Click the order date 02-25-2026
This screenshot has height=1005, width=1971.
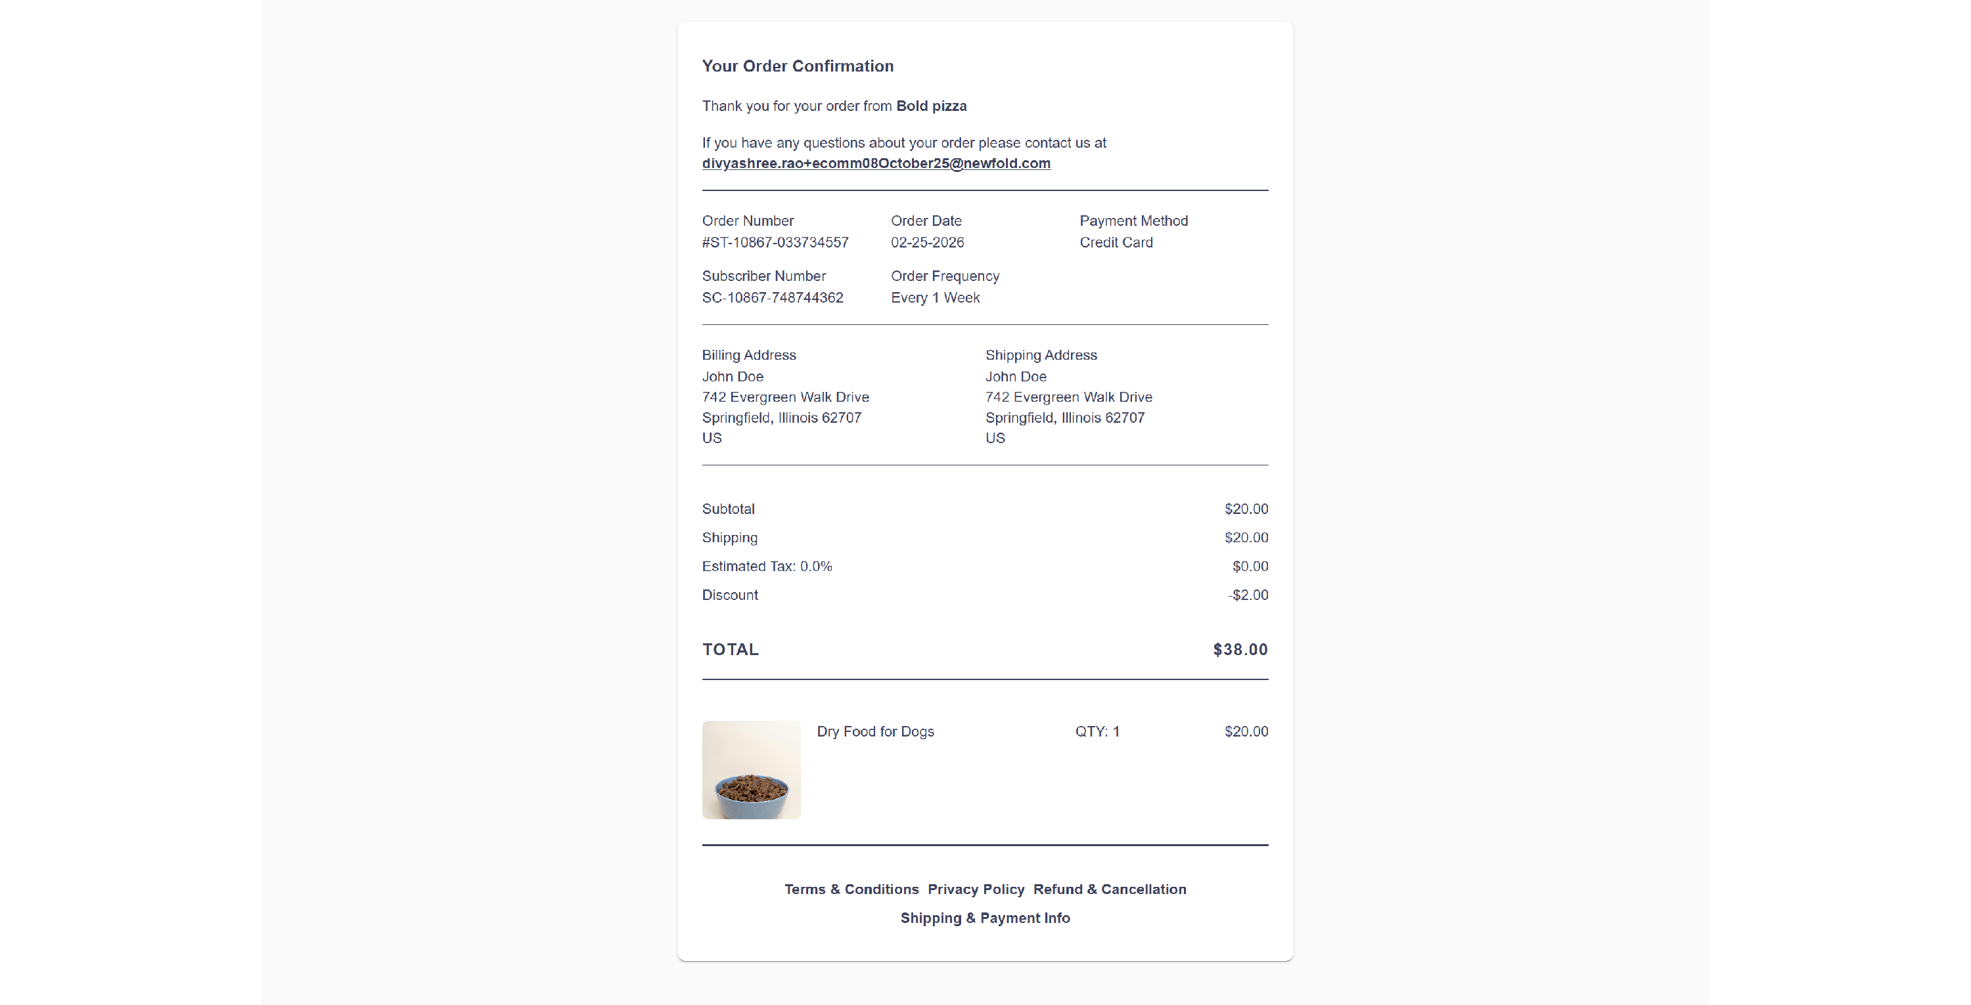point(927,242)
